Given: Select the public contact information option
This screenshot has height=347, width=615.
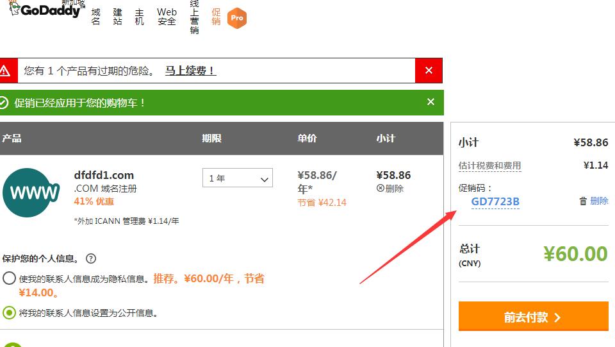Looking at the screenshot, I should [x=9, y=313].
